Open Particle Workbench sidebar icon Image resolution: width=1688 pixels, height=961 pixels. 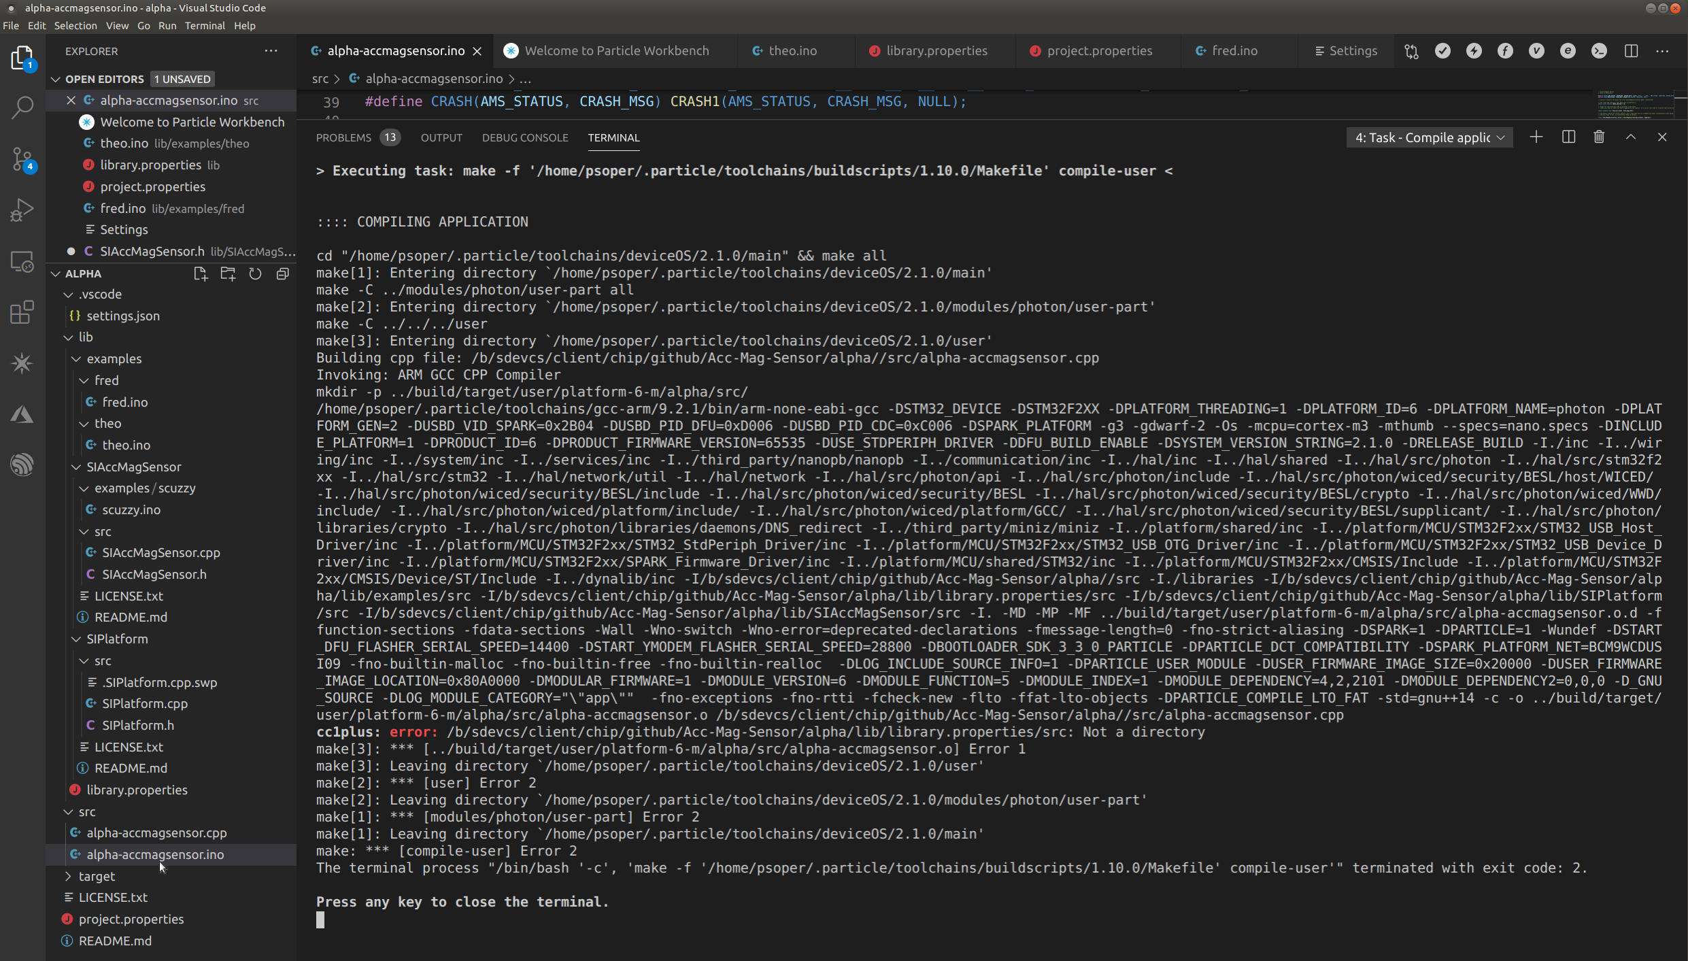(22, 363)
